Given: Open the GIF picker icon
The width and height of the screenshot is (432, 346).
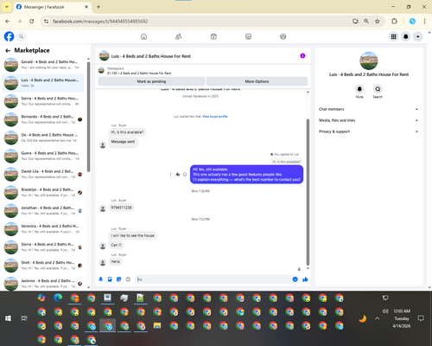Looking at the screenshot, I should point(128,279).
